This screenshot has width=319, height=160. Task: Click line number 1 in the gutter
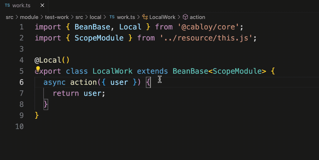pyautogui.click(x=21, y=27)
